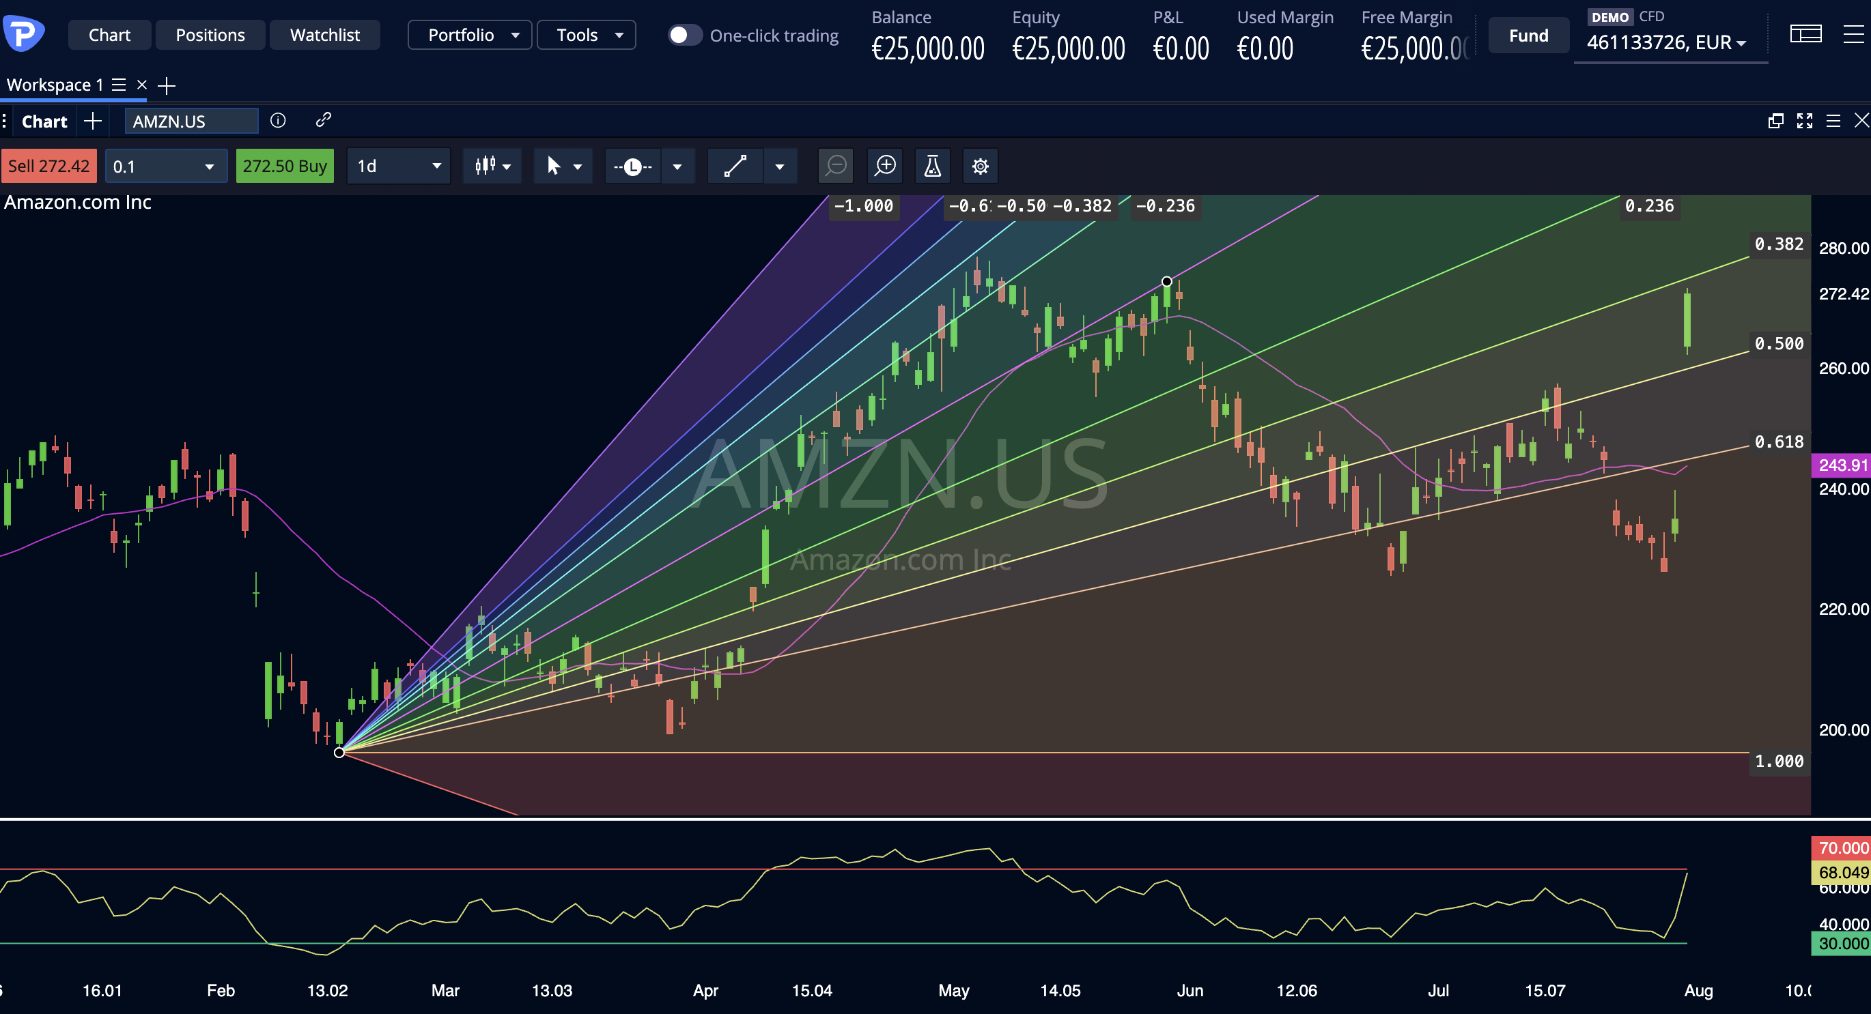
Task: Select the Chart panel tab
Action: click(44, 121)
